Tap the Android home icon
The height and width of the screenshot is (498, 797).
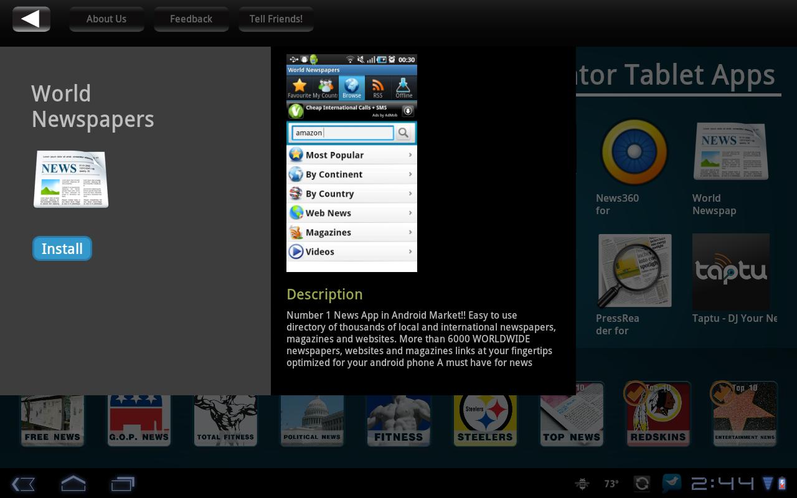pyautogui.click(x=73, y=483)
